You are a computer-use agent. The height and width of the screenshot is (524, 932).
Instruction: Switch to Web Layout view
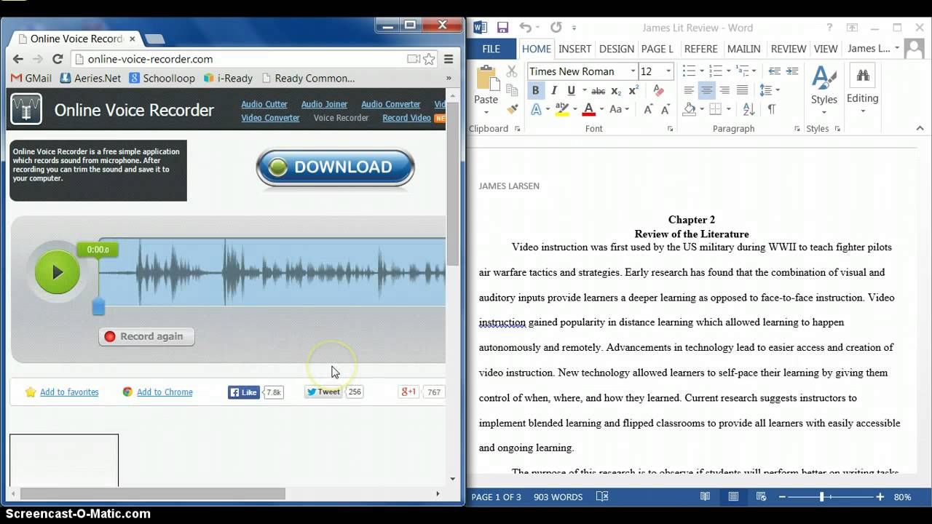pos(761,496)
